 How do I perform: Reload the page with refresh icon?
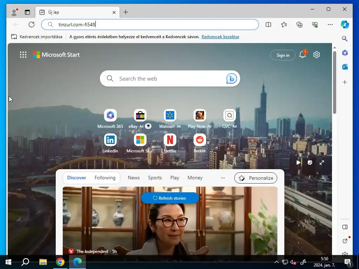[32, 25]
